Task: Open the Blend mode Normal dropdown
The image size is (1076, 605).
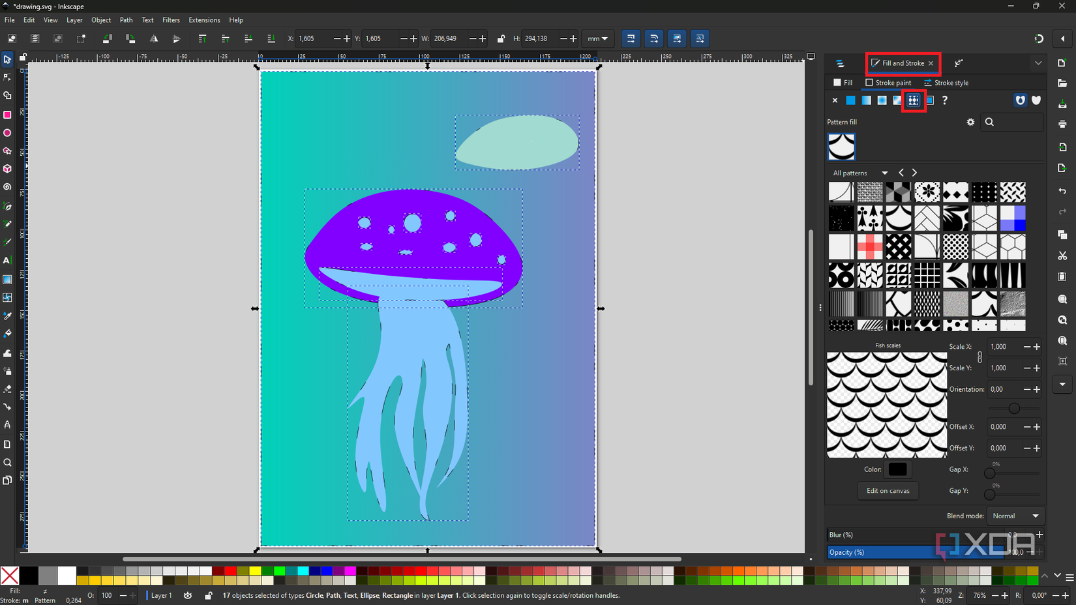Action: click(x=1015, y=516)
